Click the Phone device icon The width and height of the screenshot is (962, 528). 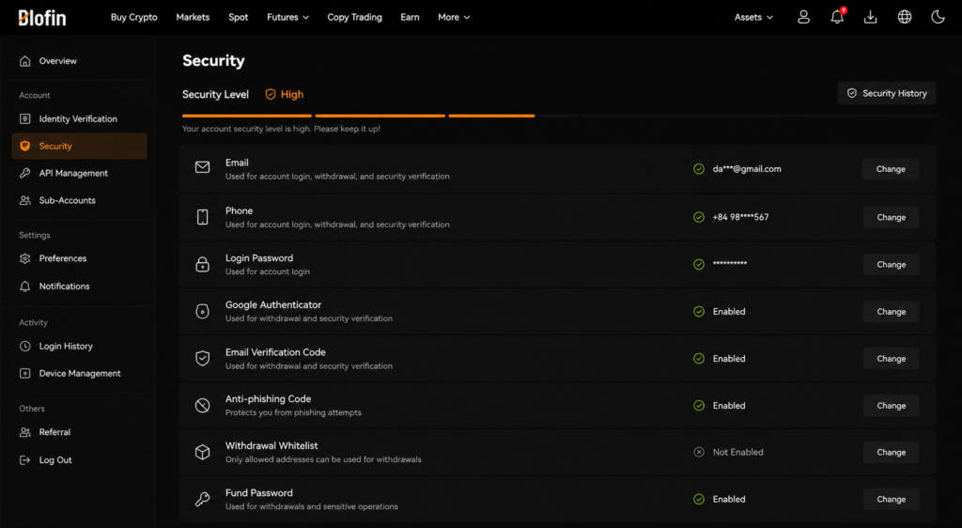[203, 216]
